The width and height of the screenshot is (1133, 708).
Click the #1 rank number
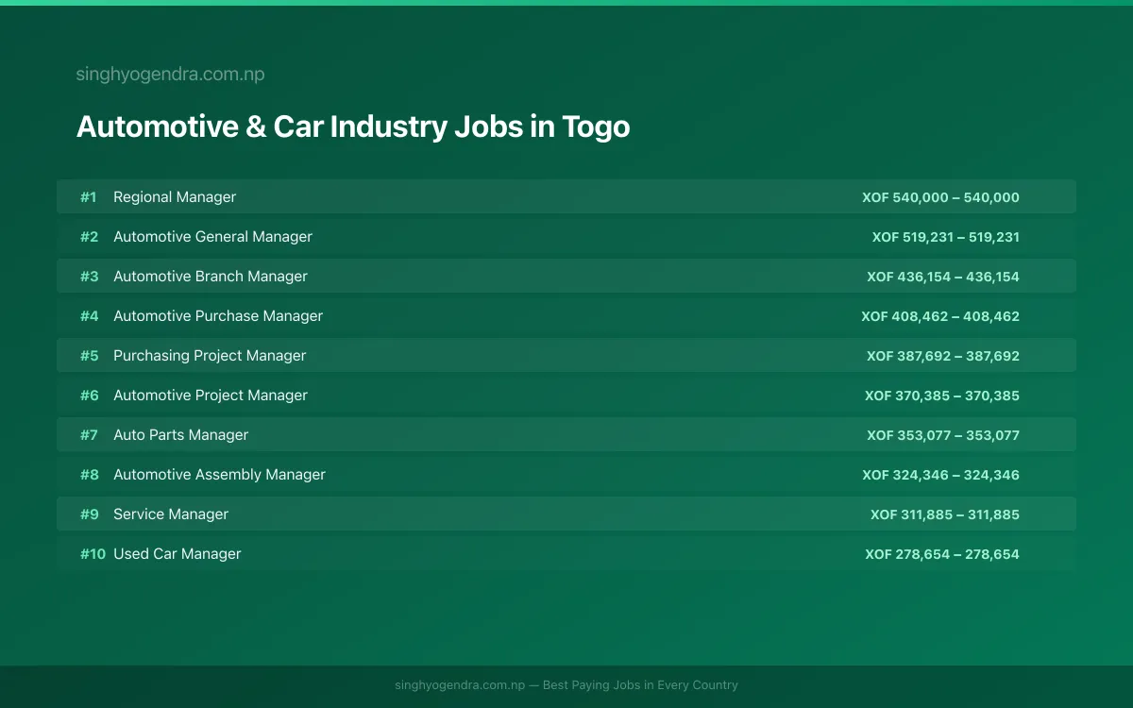[89, 197]
